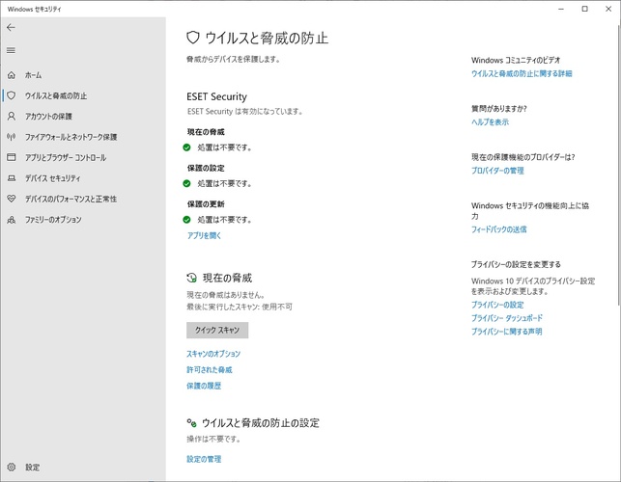The height and width of the screenshot is (482, 621).
Task: Click the shield icon beside the page title
Action: click(x=192, y=38)
